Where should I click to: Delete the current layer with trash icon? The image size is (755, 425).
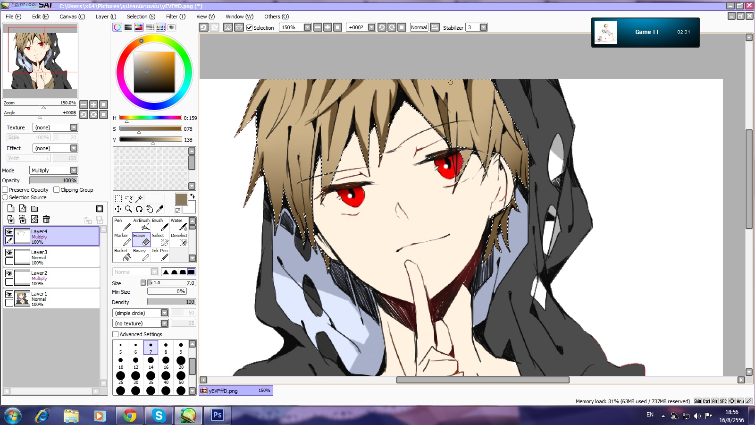coord(46,219)
